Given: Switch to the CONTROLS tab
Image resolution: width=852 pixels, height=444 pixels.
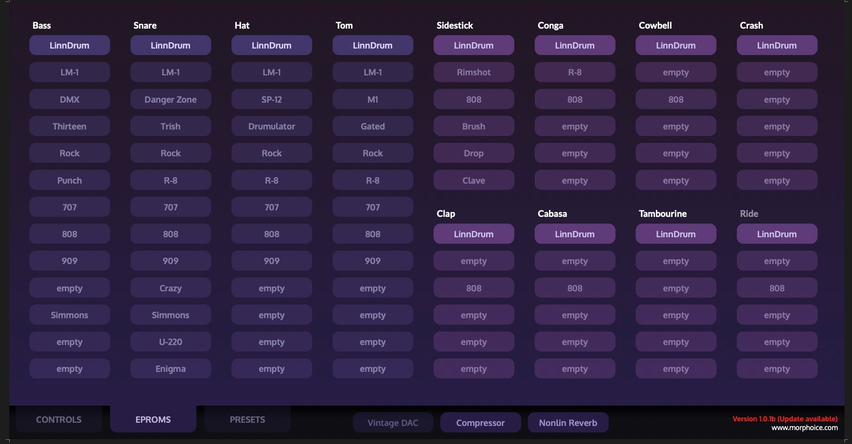Looking at the screenshot, I should (x=59, y=419).
